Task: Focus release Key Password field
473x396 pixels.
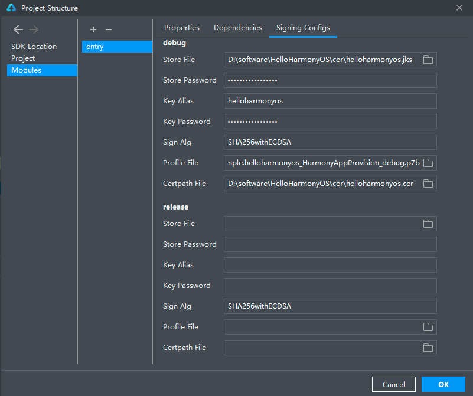Action: coord(330,286)
